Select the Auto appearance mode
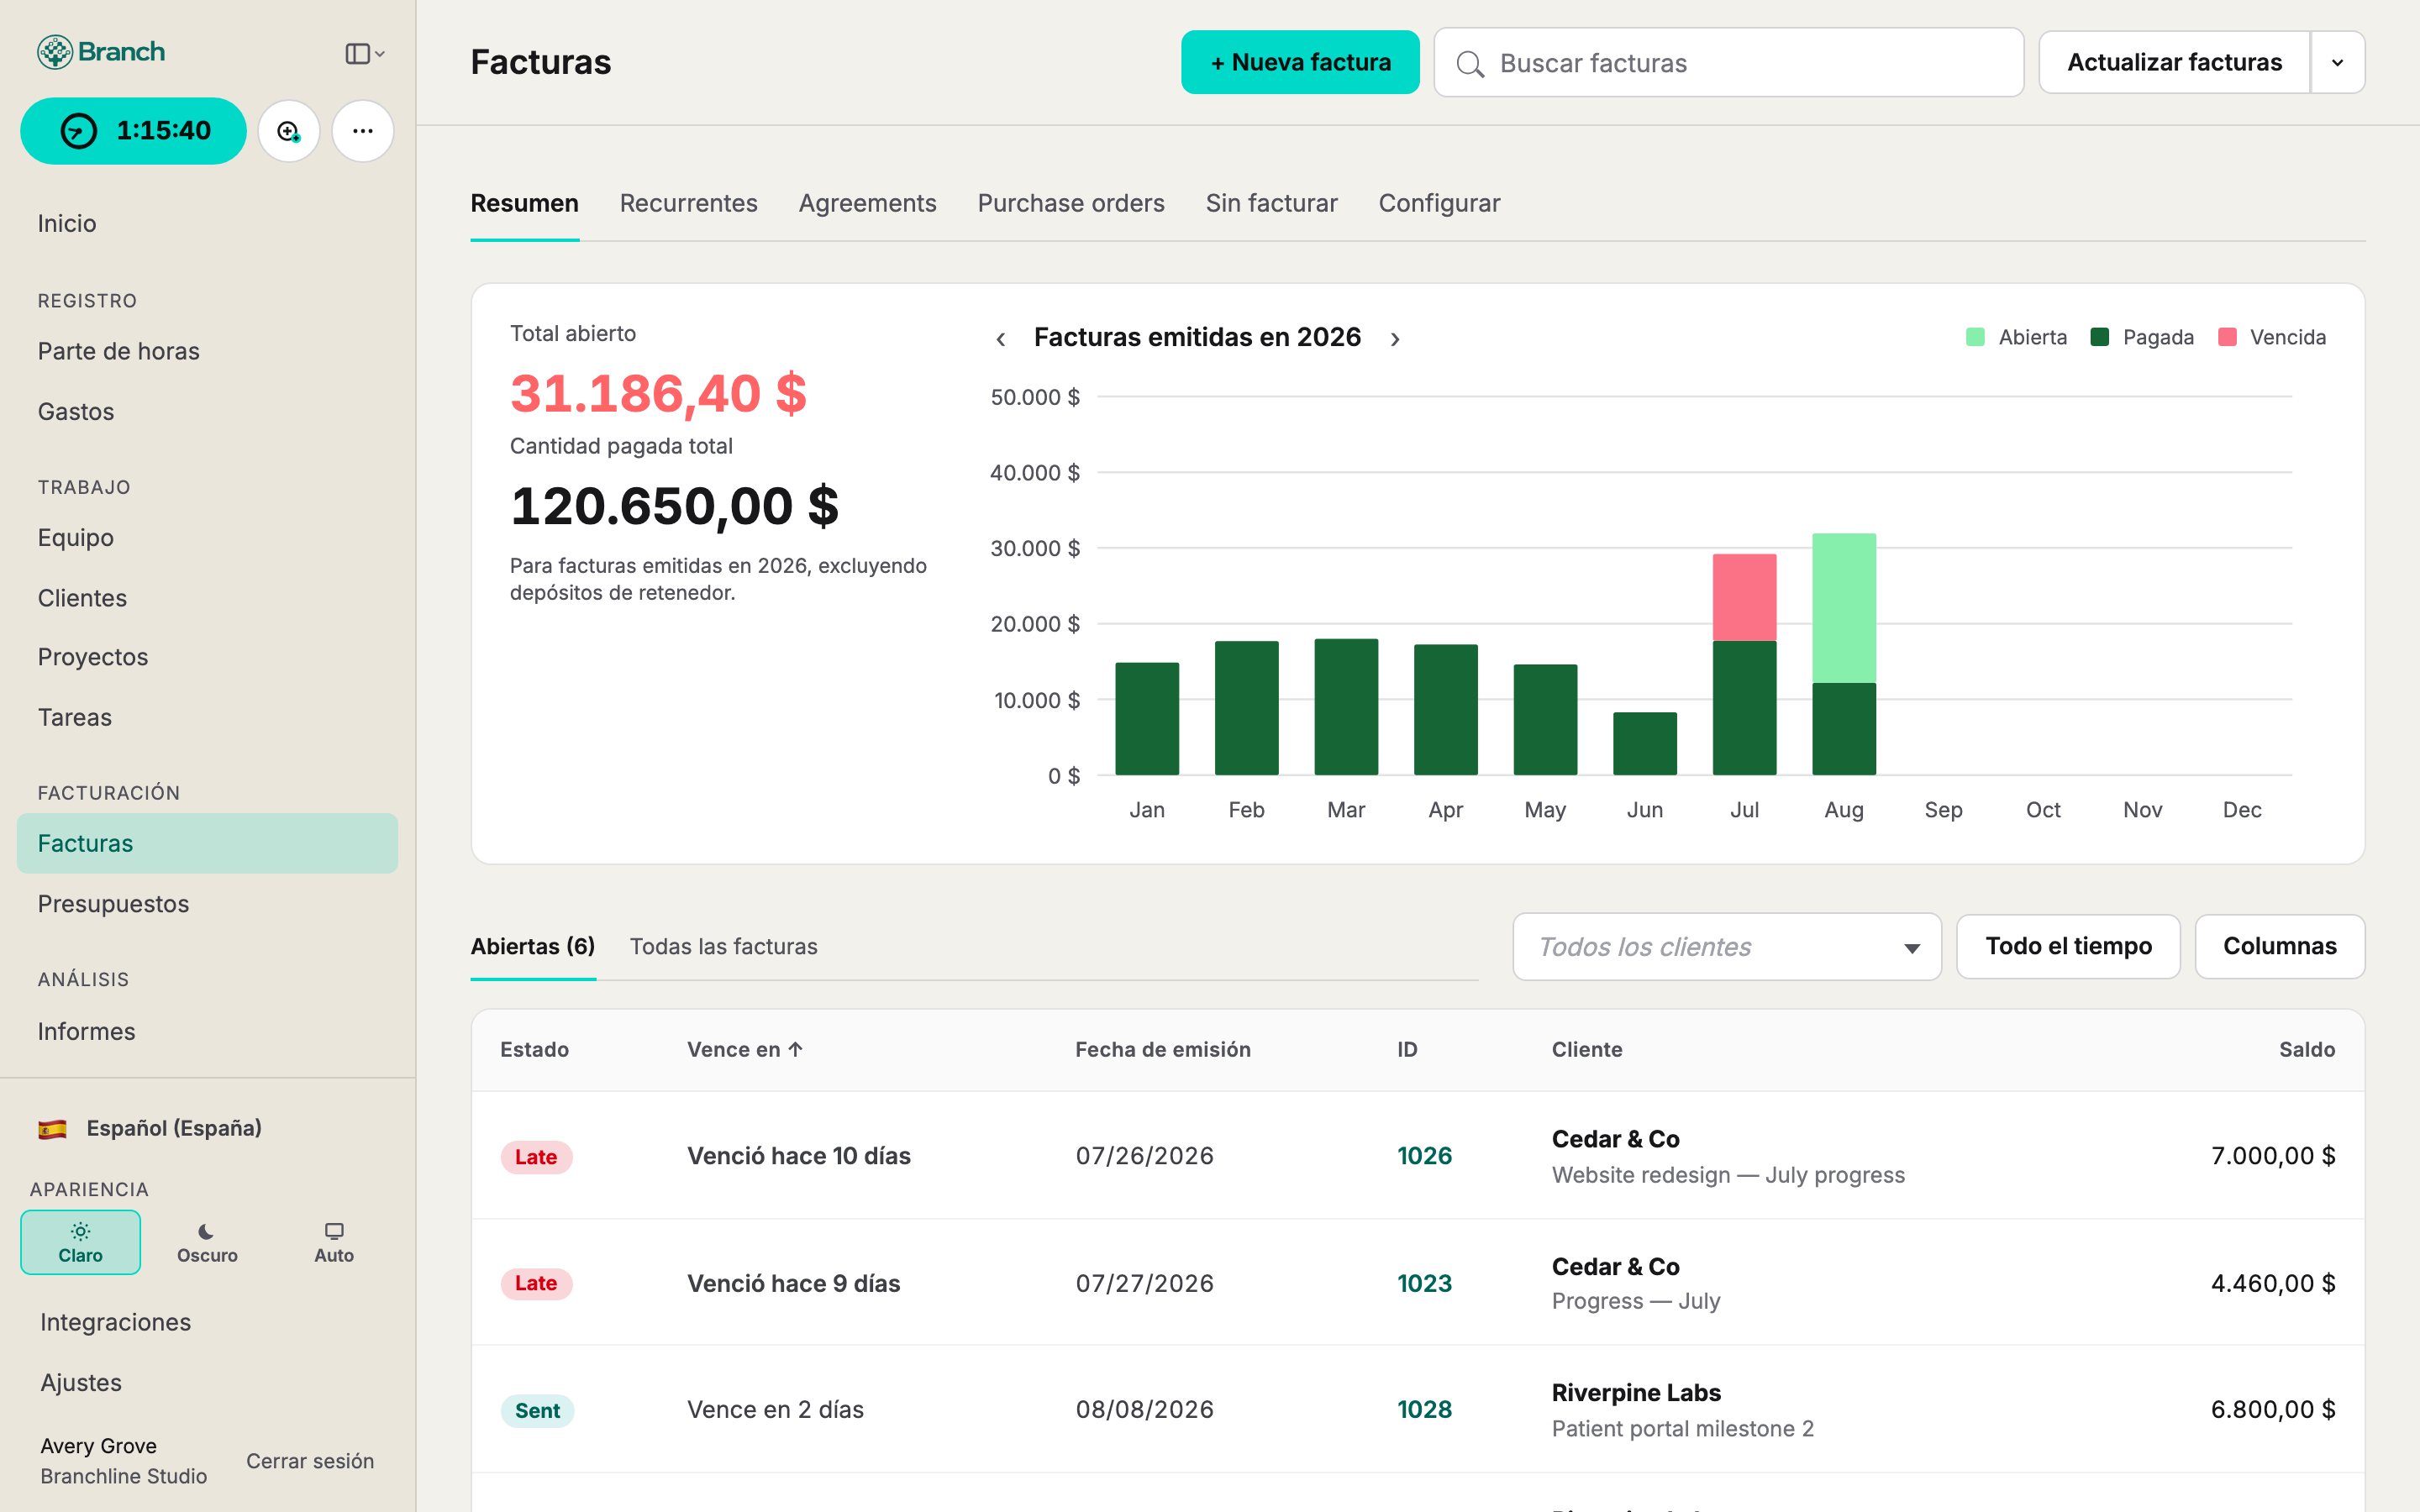 pos(334,1242)
